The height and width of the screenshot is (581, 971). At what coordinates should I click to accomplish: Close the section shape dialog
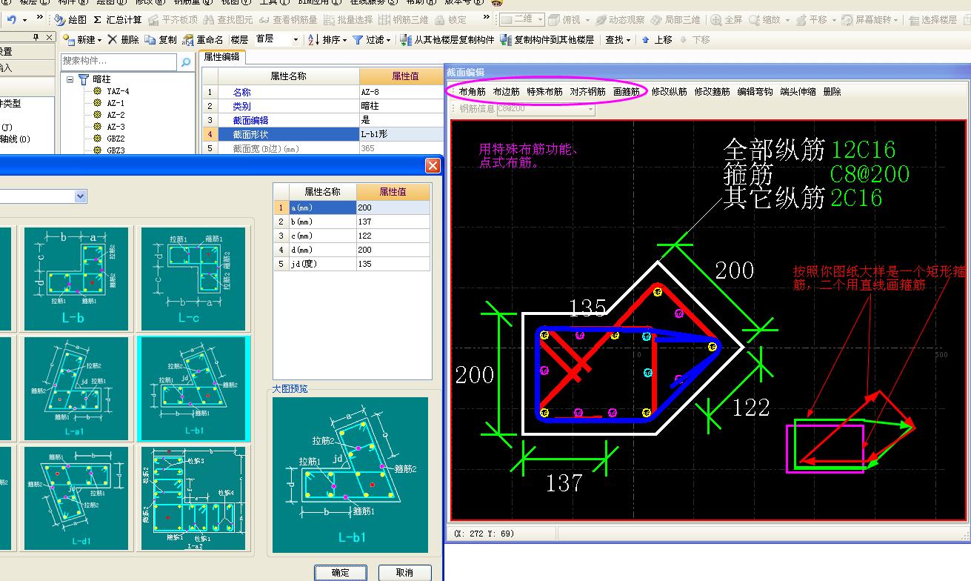[433, 166]
